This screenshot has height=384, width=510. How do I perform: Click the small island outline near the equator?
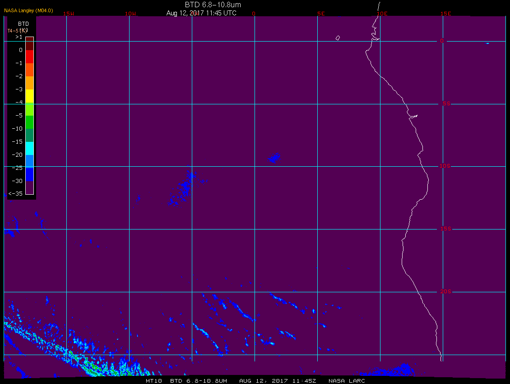[x=338, y=38]
